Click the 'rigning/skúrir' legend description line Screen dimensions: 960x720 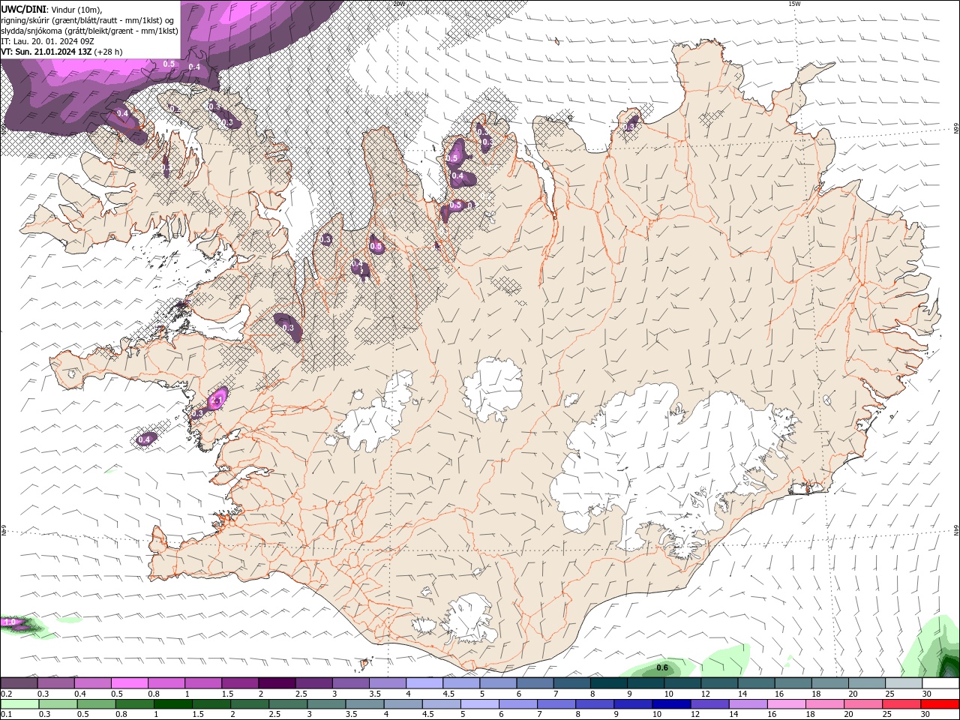pyautogui.click(x=88, y=20)
